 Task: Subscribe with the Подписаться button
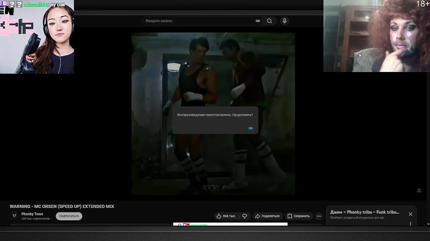69,216
